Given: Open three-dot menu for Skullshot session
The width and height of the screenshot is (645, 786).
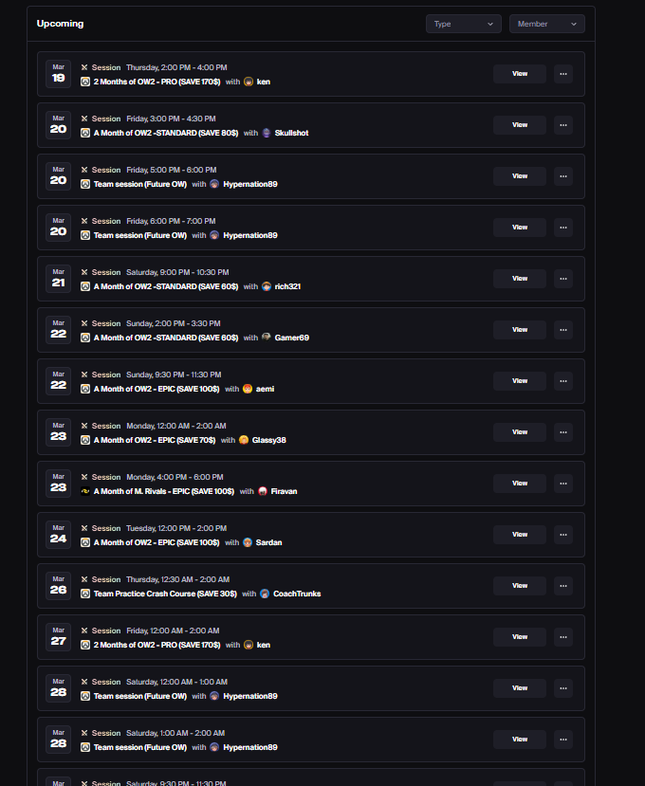Looking at the screenshot, I should pyautogui.click(x=563, y=125).
